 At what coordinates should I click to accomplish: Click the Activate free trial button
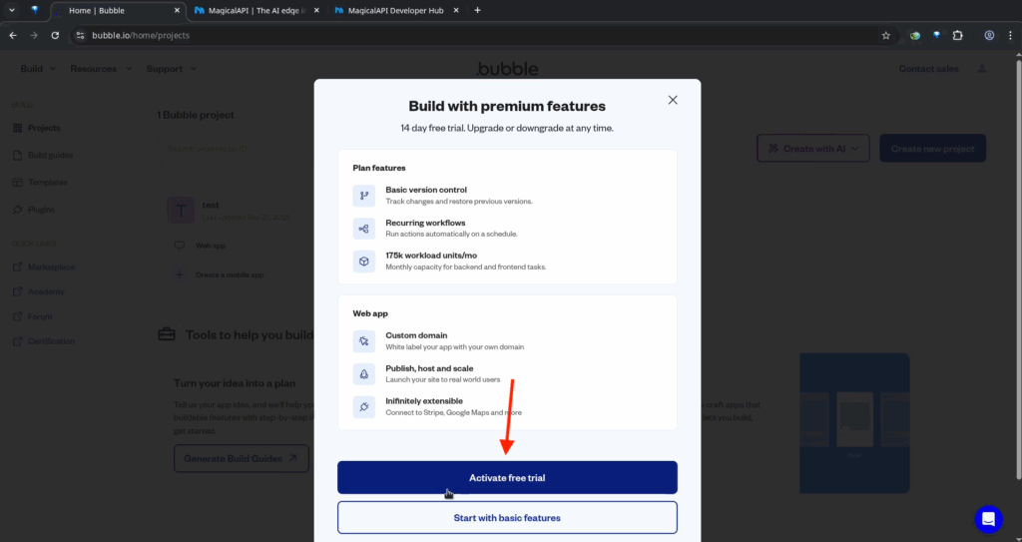(x=507, y=478)
